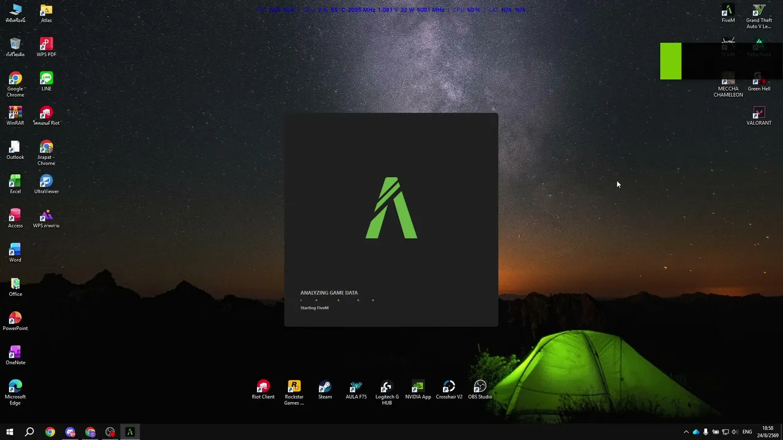Select the Jirapat - Chrome profile shortcut
The width and height of the screenshot is (783, 440).
tap(46, 153)
